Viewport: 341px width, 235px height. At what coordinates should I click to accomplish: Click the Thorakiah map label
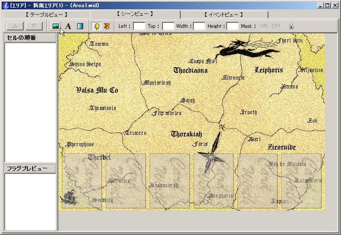point(187,134)
